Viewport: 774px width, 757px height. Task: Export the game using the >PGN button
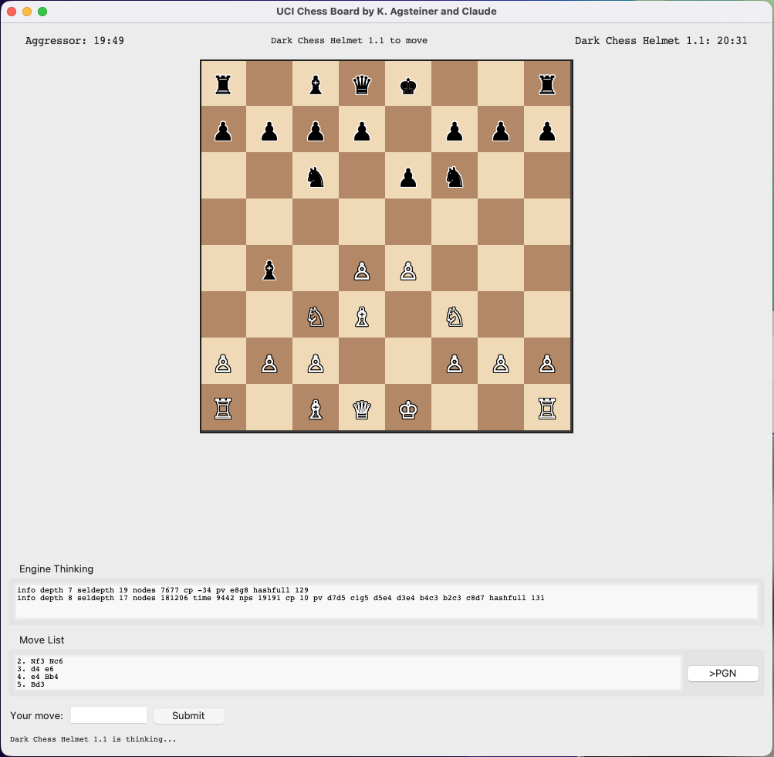[722, 673]
